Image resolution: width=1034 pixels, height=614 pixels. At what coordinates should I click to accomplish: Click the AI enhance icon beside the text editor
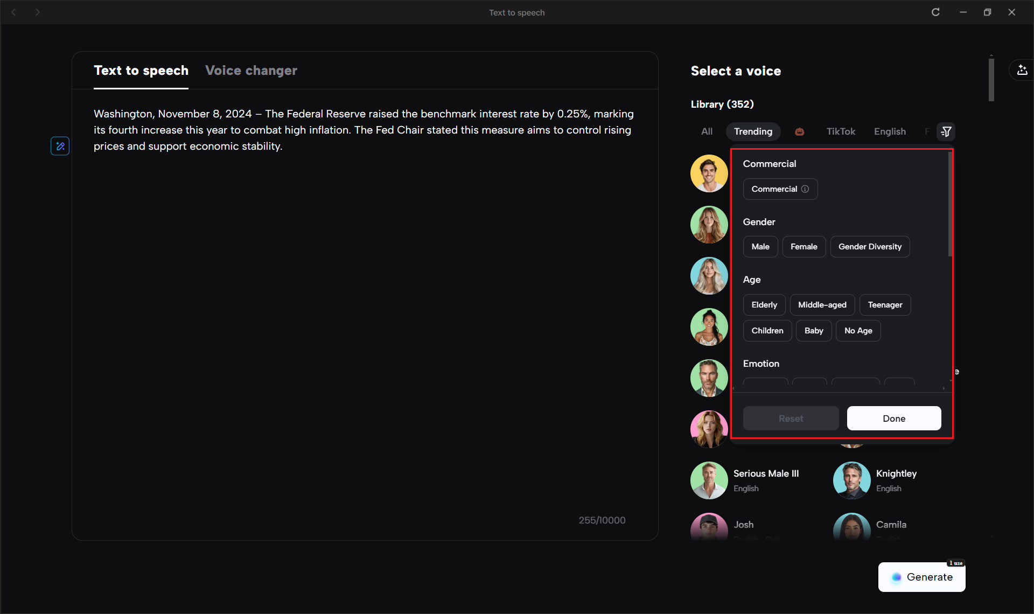(x=60, y=145)
